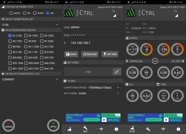186x134 pixels.
Task: Apply the selected band settings
Action: tap(53, 126)
